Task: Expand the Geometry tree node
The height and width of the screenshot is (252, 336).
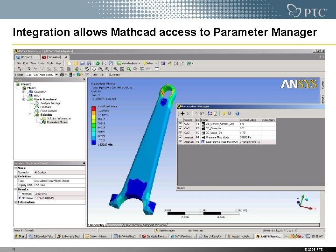Action: (24, 92)
